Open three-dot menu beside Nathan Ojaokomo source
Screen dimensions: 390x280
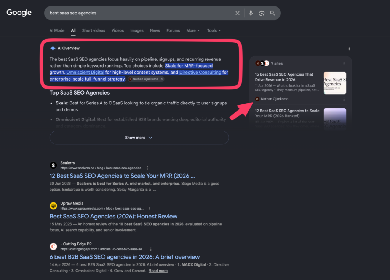pyautogui.click(x=344, y=99)
